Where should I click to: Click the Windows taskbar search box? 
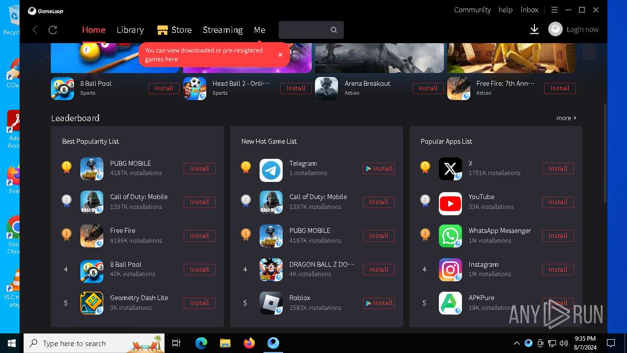tap(94, 343)
